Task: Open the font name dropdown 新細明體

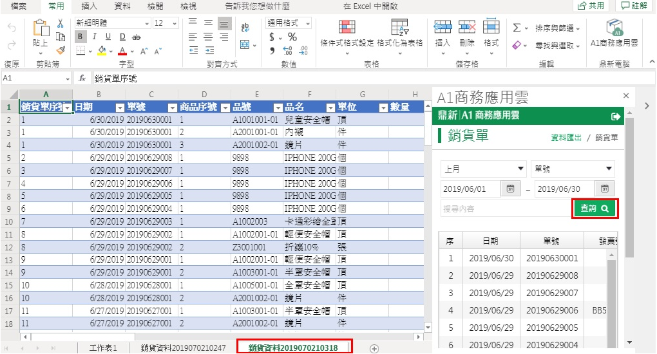Action: click(x=147, y=23)
